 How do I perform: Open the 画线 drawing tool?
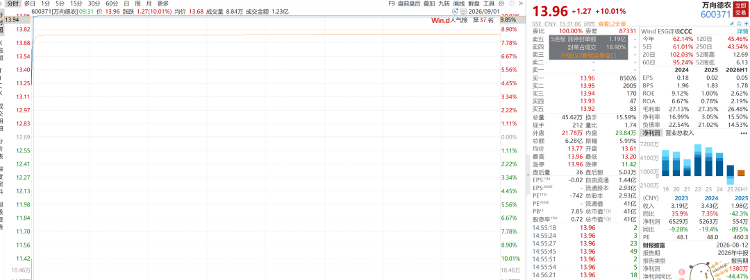(459, 3)
